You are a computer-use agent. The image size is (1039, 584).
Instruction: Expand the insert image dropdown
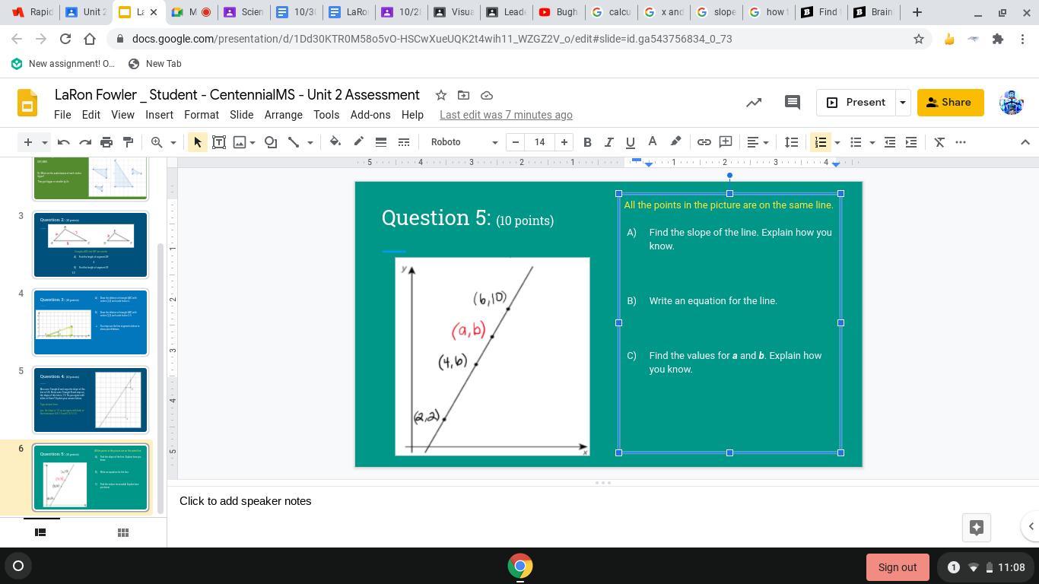pyautogui.click(x=253, y=142)
